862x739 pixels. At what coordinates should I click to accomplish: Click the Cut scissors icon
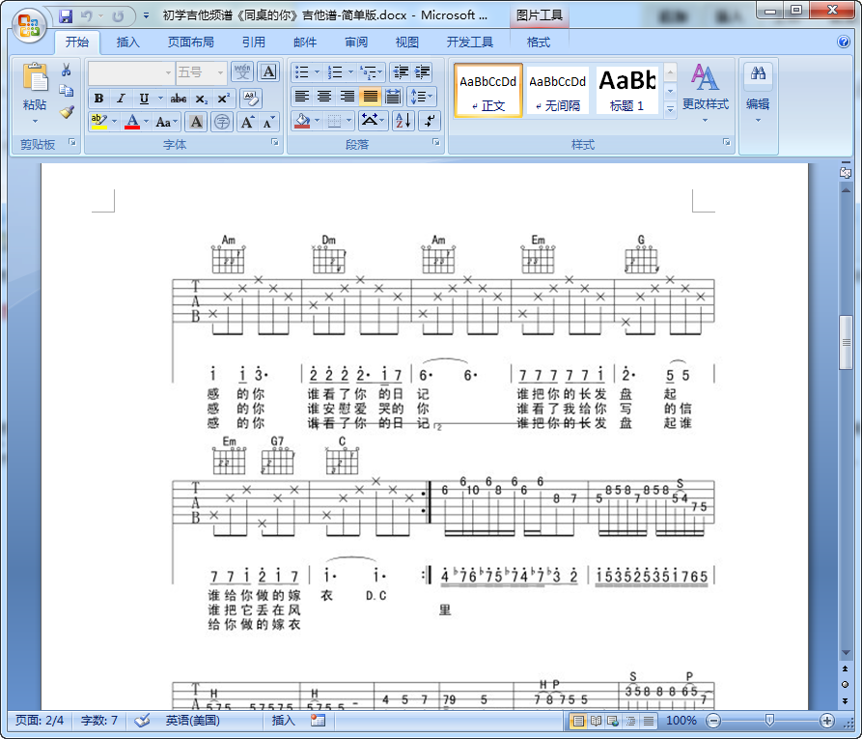coord(67,70)
